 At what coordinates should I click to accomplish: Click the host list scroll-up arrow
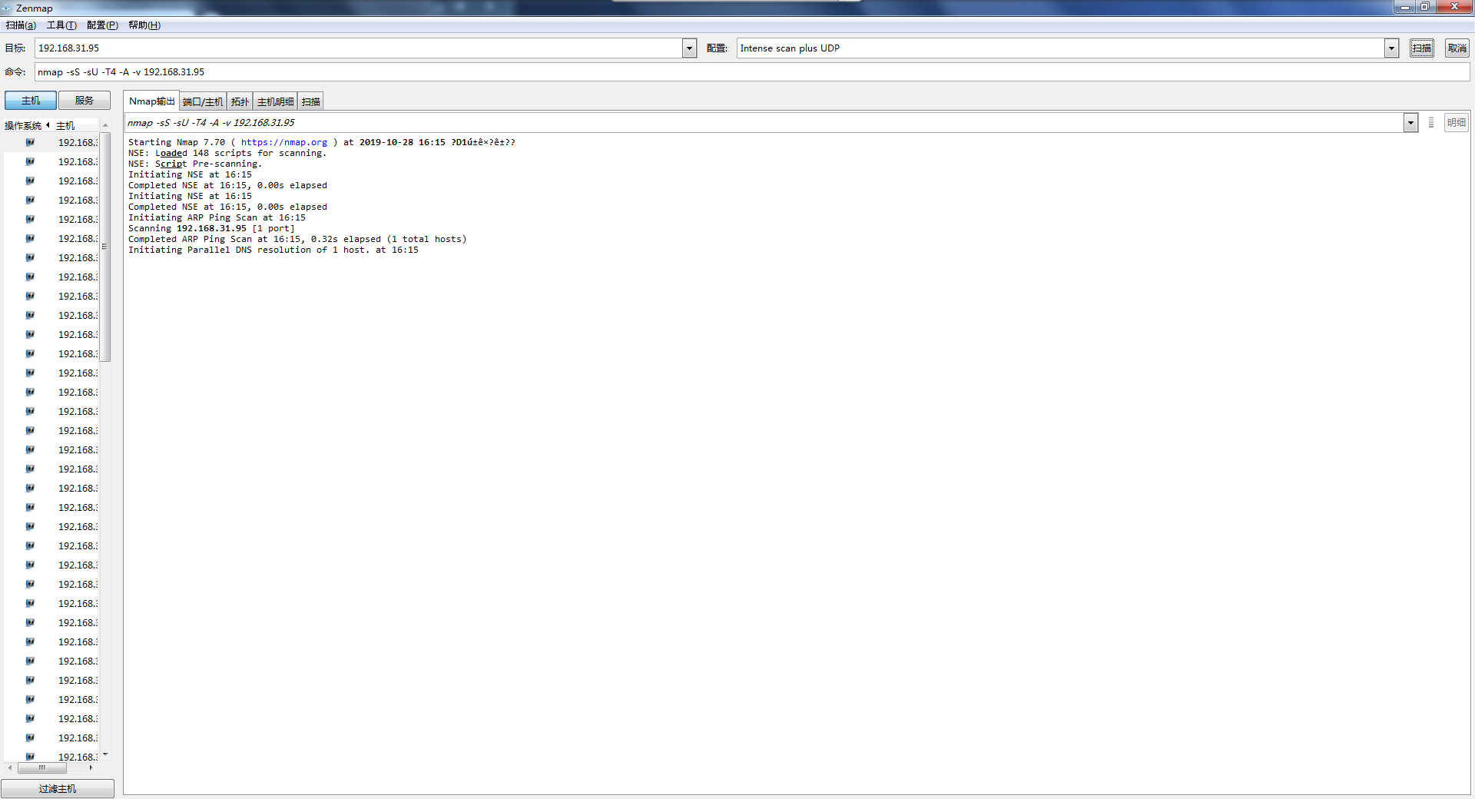tap(105, 125)
